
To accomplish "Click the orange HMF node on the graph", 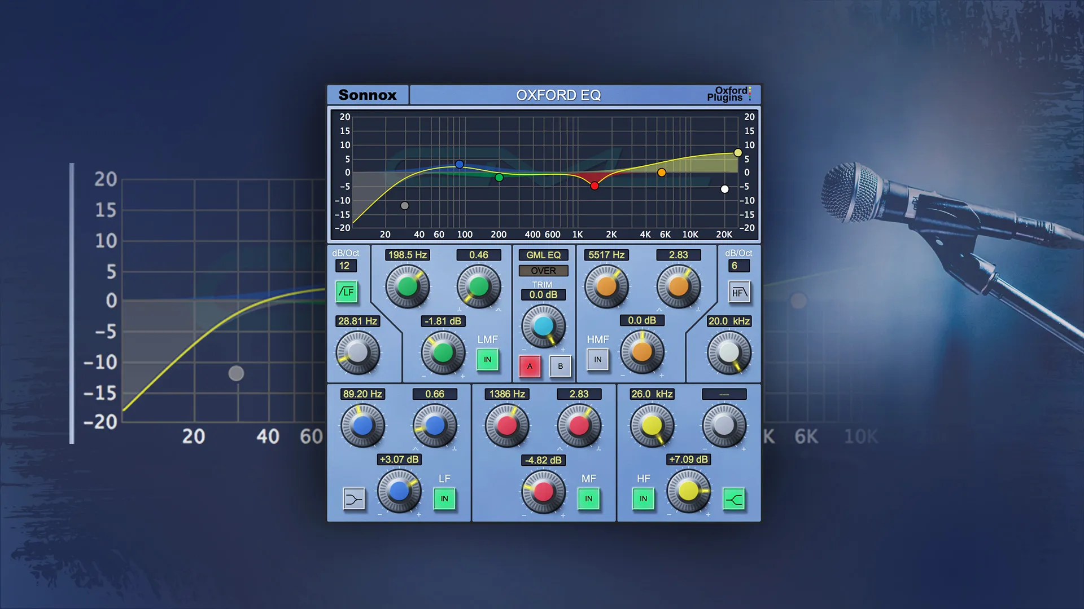I will point(662,173).
